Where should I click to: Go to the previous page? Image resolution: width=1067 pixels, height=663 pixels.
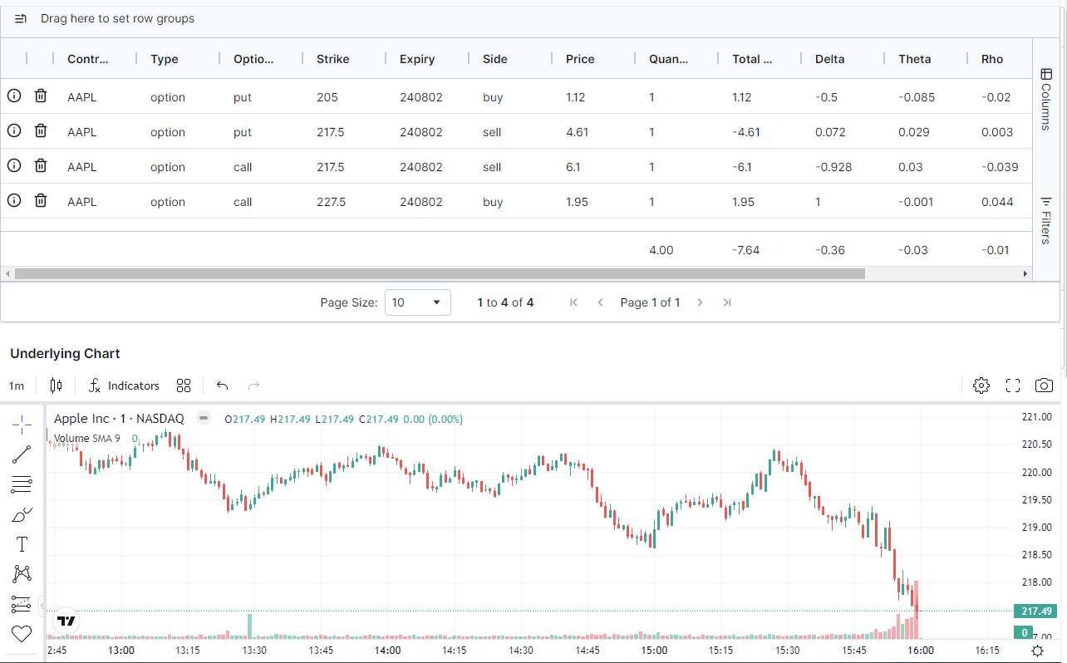pos(601,302)
